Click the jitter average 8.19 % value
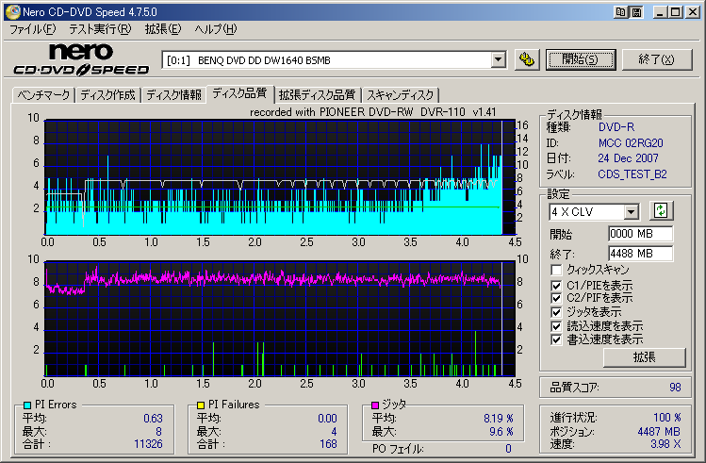Screen dimensions: 706x463 coord(499,419)
